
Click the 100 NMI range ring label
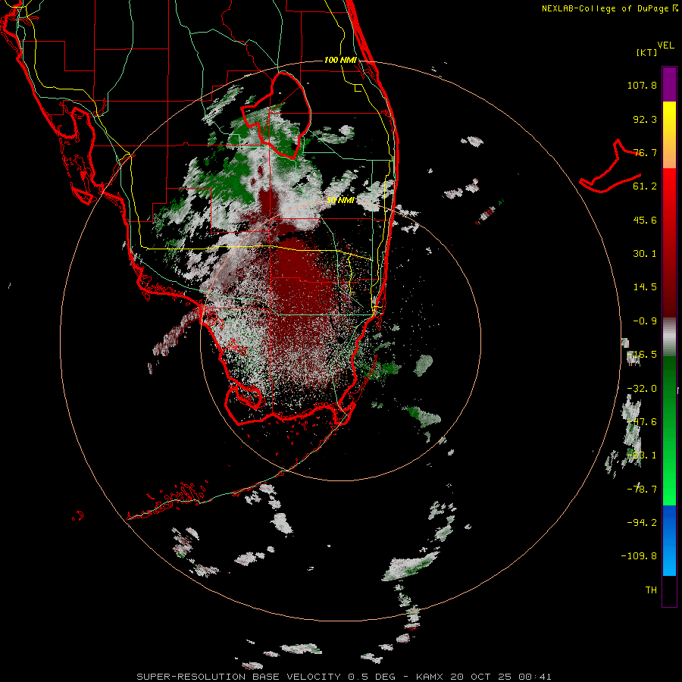pos(340,60)
